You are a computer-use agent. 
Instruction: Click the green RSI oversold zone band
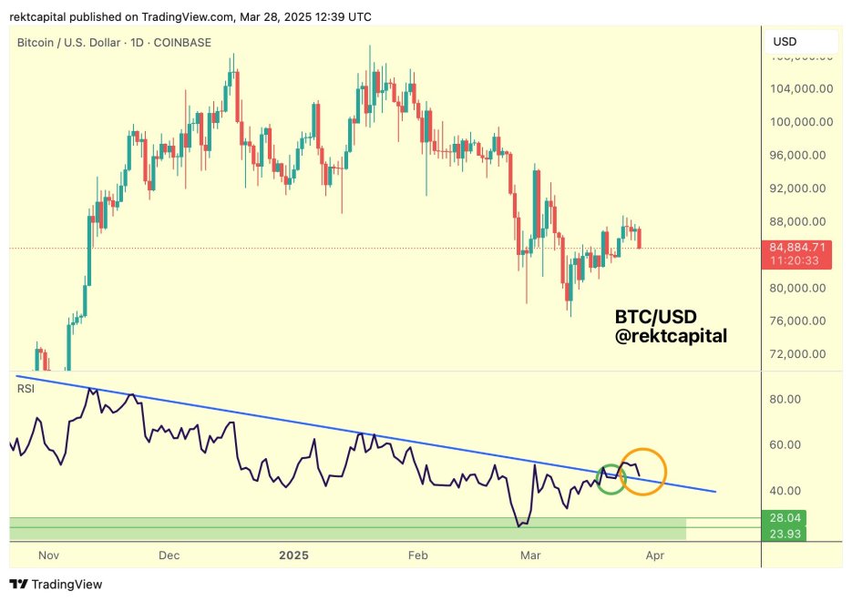(348, 529)
